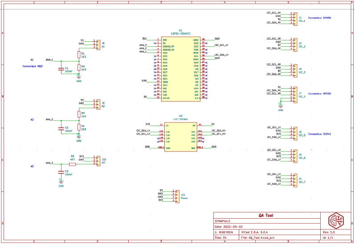Select the 'Connecteur MQ3' text annotation
This screenshot has width=355, height=244.
pos(33,66)
